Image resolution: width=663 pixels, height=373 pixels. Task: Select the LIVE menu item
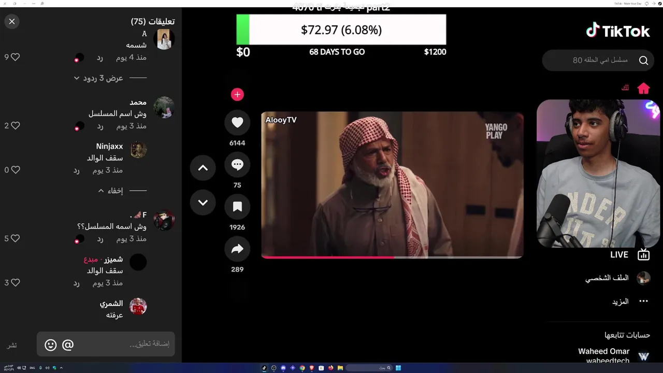619,254
